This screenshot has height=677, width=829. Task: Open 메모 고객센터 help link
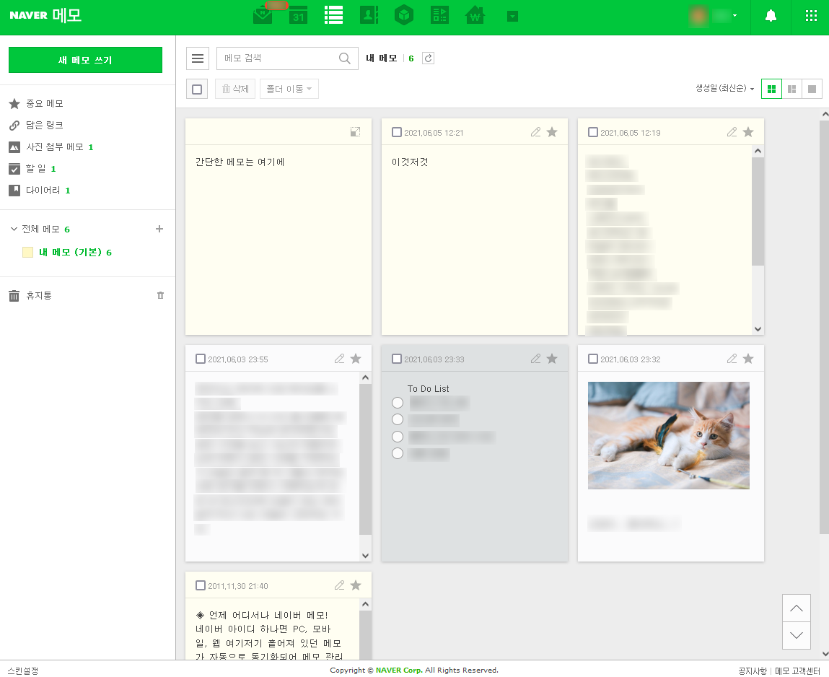tap(797, 671)
